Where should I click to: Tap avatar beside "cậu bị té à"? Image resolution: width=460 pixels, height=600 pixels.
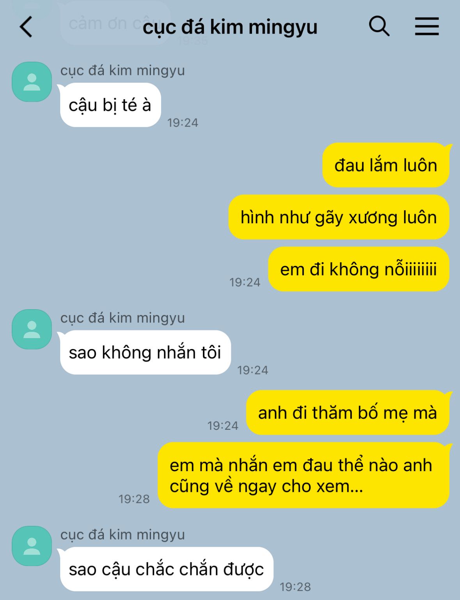(x=32, y=82)
